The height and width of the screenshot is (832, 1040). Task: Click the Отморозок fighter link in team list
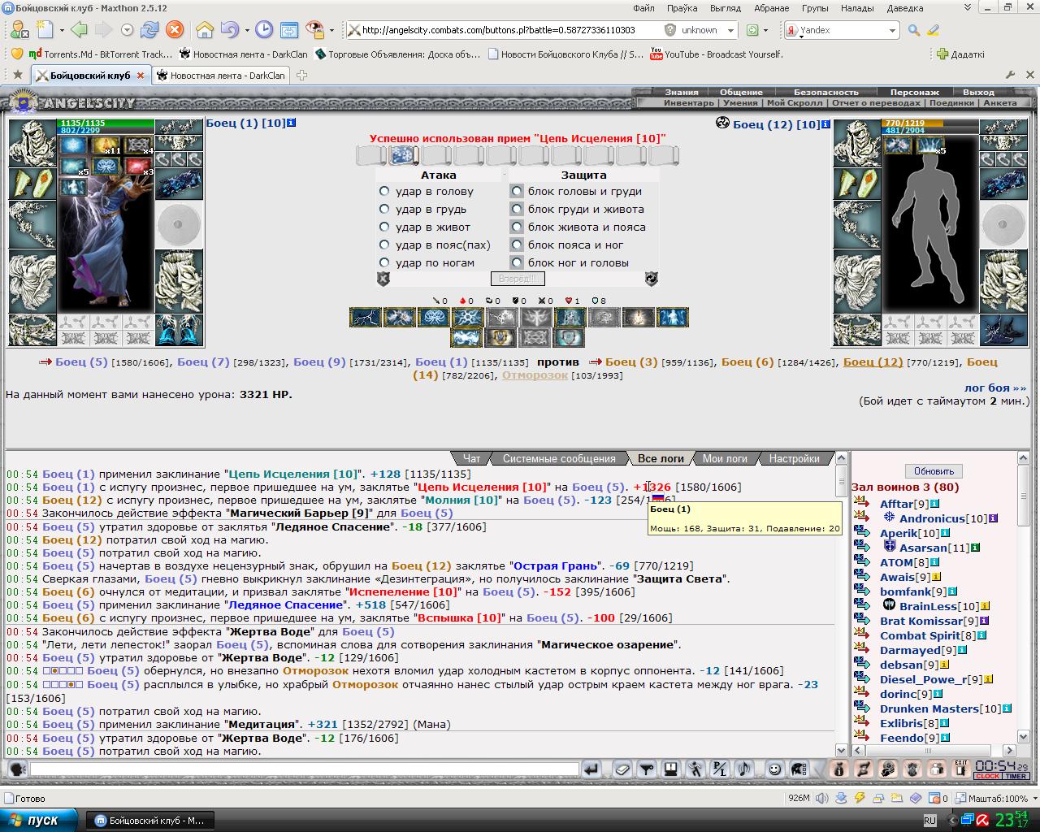pos(535,375)
